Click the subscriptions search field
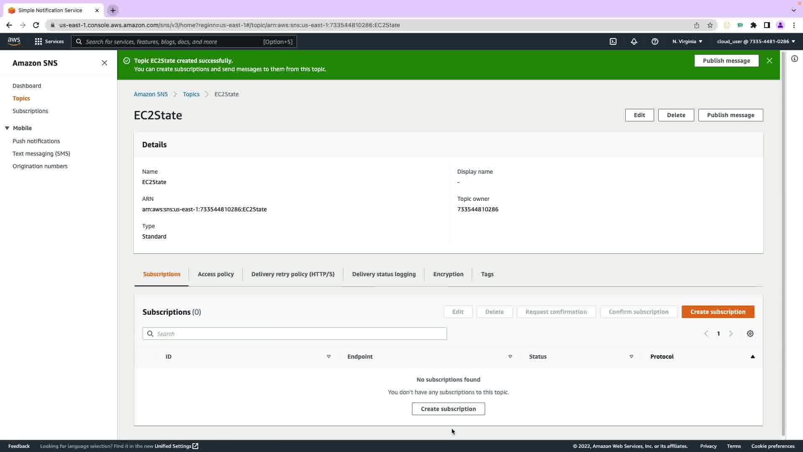803x452 pixels. 295,334
